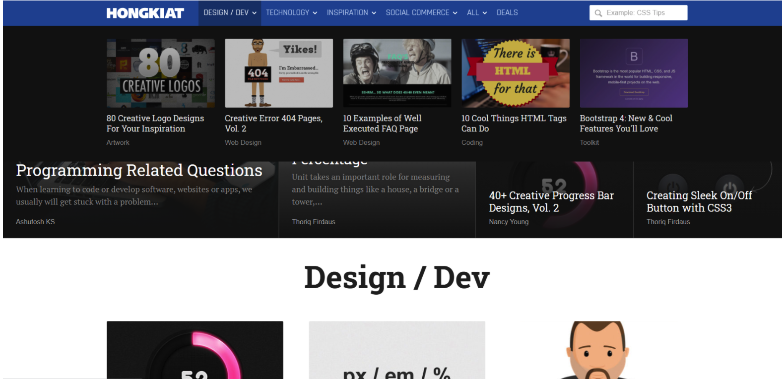Expand the ALL dropdown
Image resolution: width=782 pixels, height=379 pixels.
click(477, 12)
